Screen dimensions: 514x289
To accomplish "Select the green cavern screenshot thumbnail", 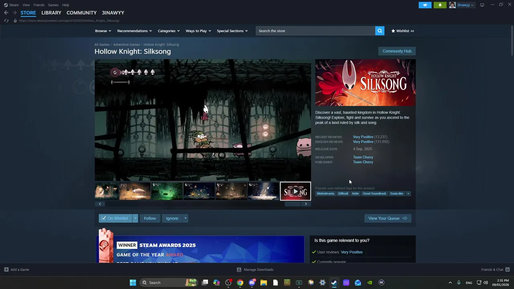I will (x=167, y=191).
